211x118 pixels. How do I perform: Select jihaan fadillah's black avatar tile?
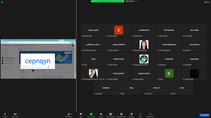pyautogui.click(x=195, y=73)
